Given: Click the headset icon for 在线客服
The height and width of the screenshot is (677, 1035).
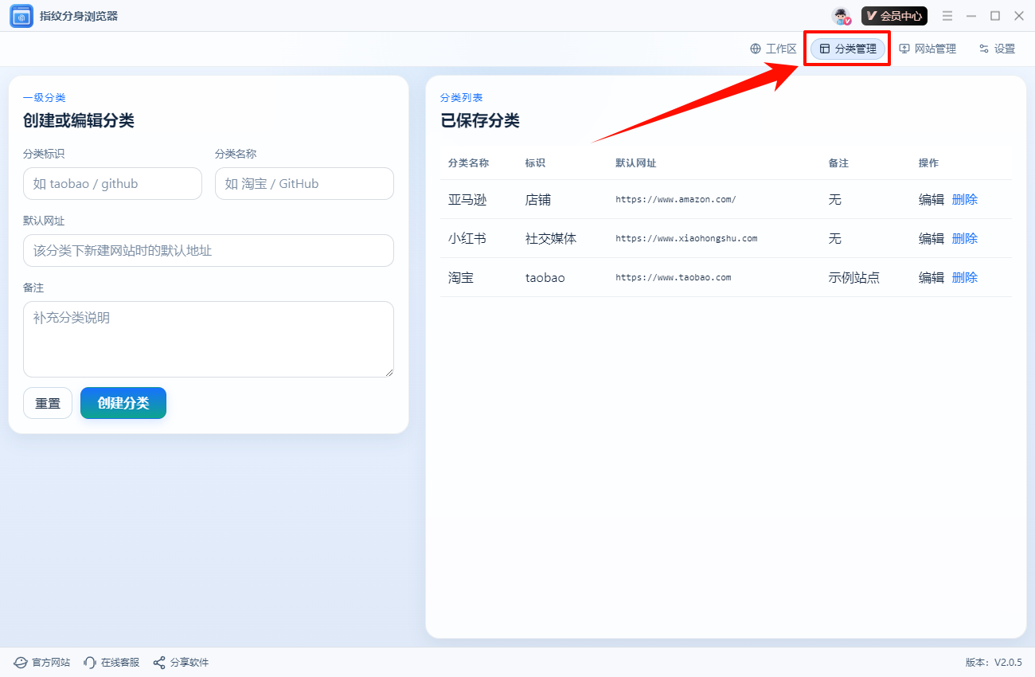Looking at the screenshot, I should pyautogui.click(x=90, y=663).
